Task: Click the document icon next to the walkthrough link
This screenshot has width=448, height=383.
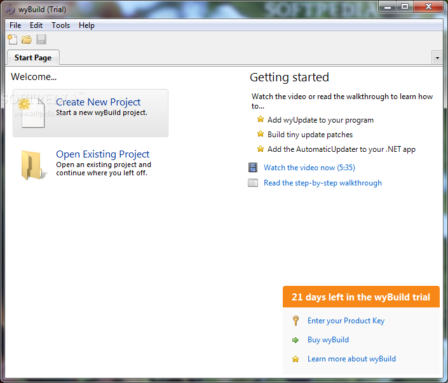Action: click(253, 183)
